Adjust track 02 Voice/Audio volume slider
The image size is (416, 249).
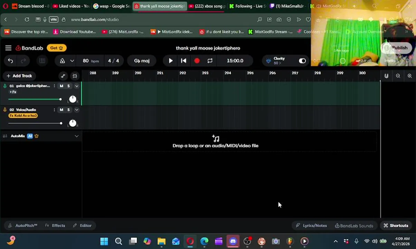point(35,123)
